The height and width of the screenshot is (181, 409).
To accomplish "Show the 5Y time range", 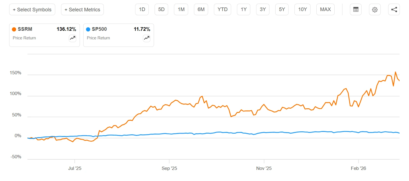I will pos(282,9).
